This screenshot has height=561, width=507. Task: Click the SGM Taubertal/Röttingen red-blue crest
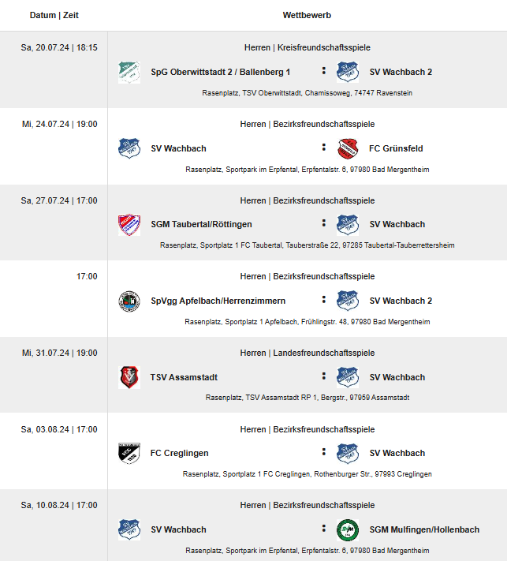tap(129, 225)
